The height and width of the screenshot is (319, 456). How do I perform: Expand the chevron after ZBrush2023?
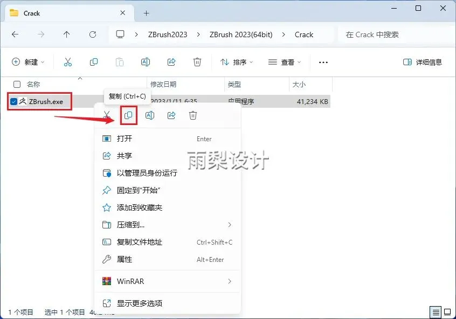point(198,34)
